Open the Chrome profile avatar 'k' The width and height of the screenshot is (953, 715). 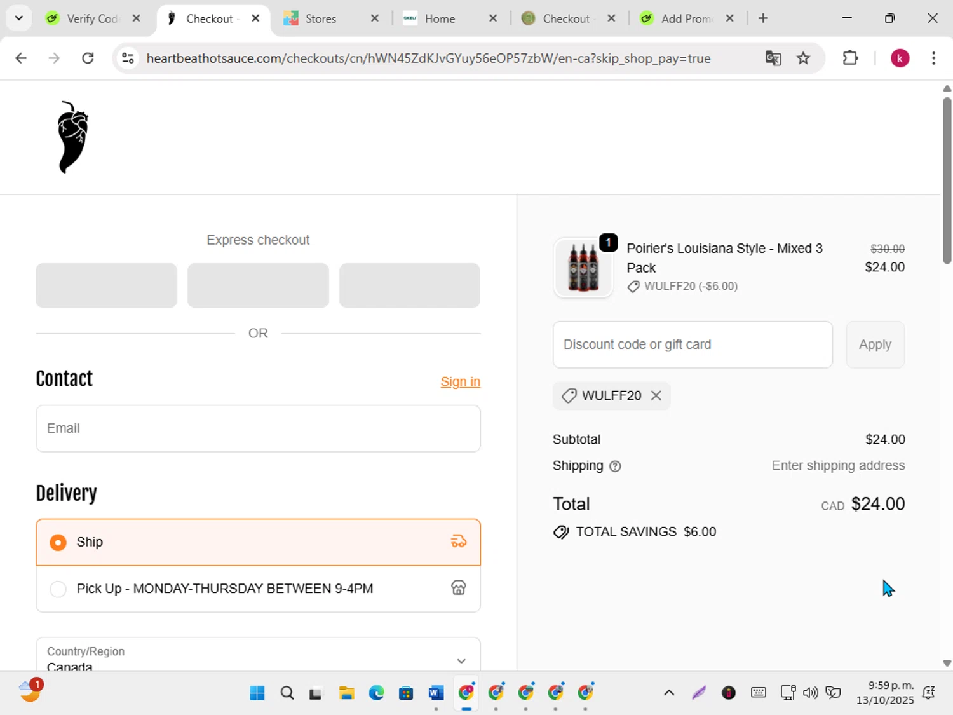click(x=900, y=58)
